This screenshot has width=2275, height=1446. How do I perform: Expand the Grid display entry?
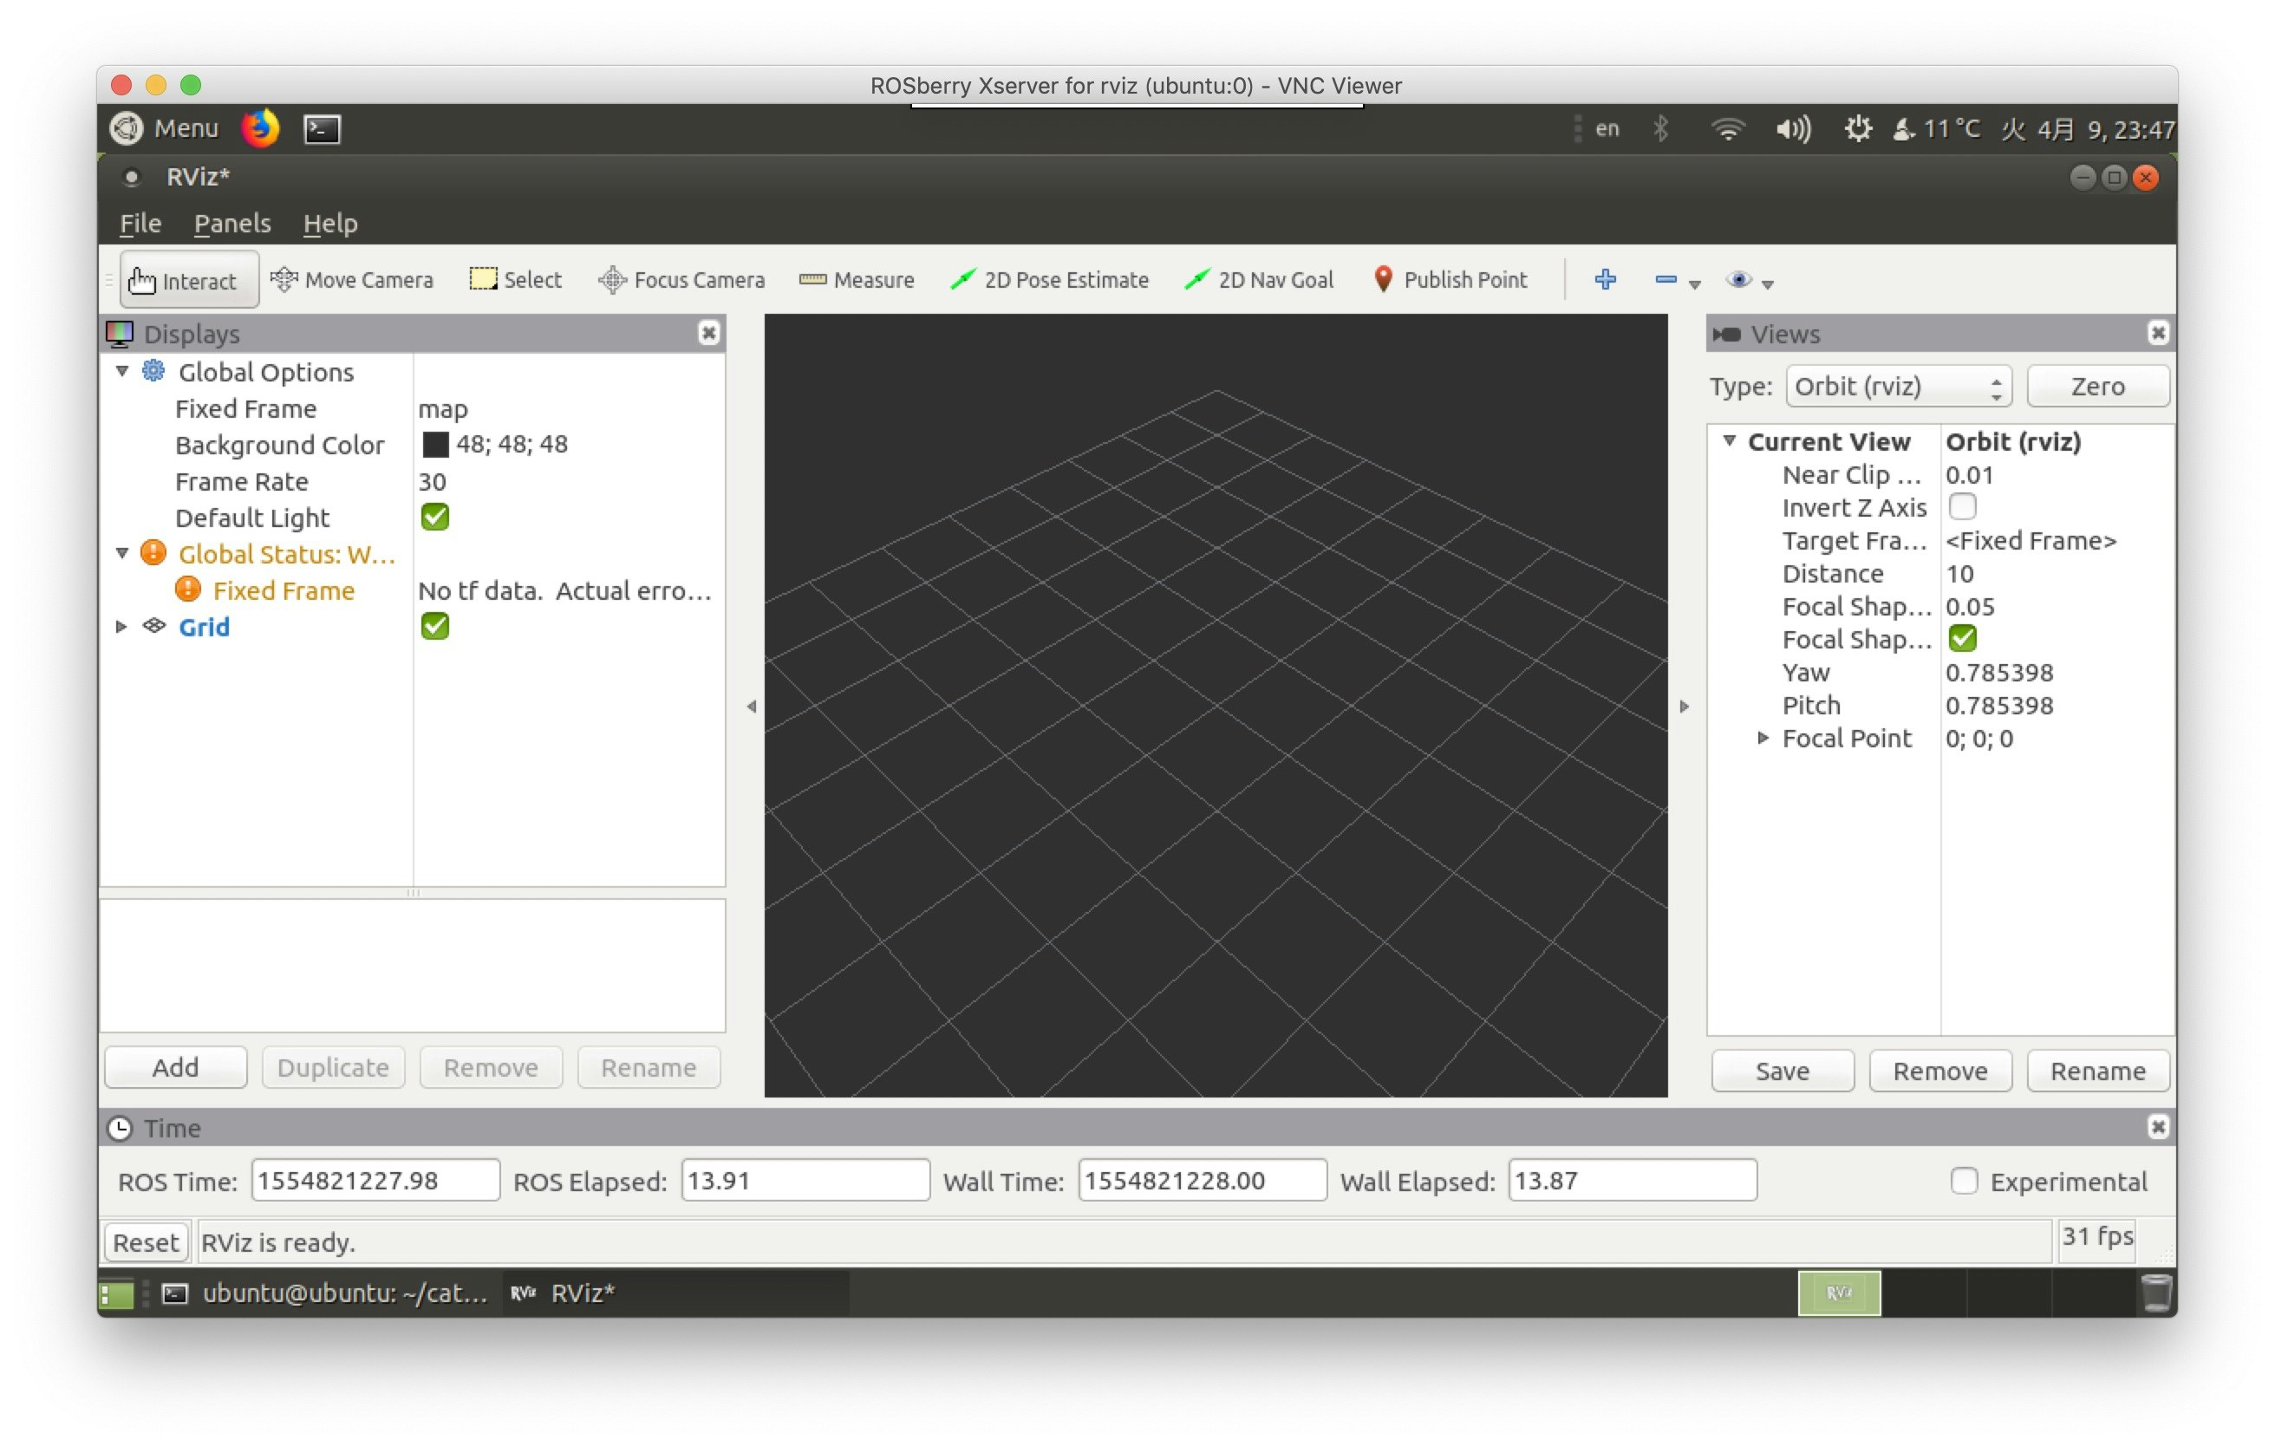pos(121,626)
